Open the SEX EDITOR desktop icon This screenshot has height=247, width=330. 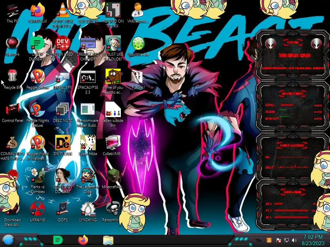88,21
